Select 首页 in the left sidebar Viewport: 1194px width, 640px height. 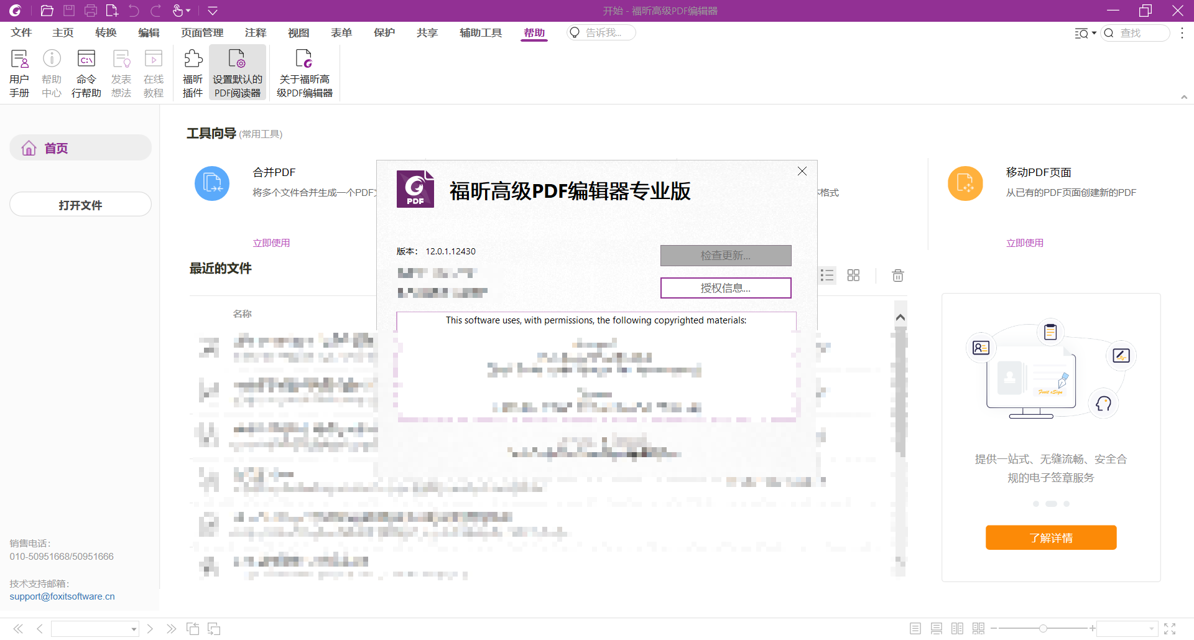pos(80,148)
